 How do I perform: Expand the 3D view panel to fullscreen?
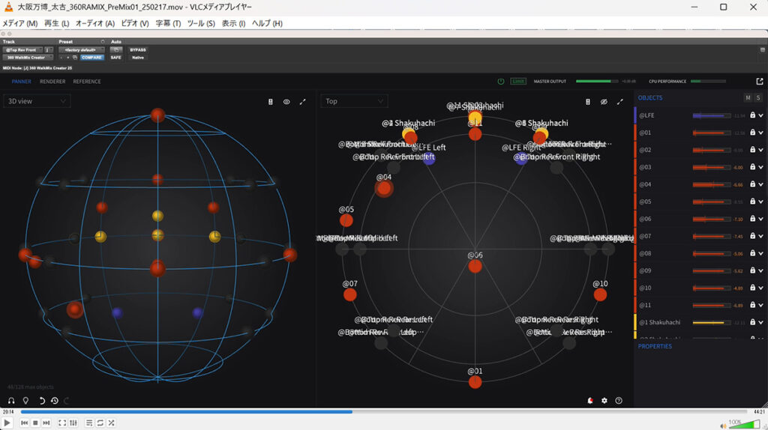pos(303,102)
